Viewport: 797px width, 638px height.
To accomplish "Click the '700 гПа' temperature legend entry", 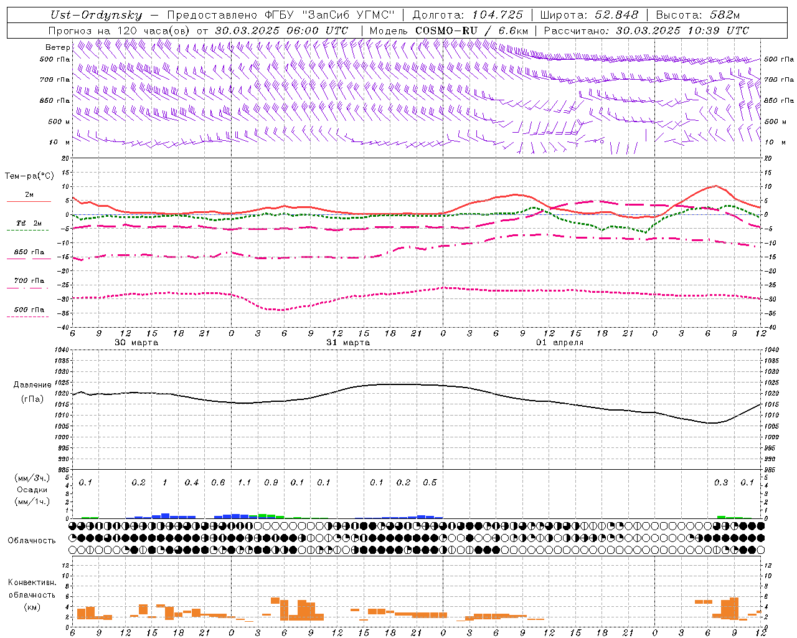I will pyautogui.click(x=29, y=283).
